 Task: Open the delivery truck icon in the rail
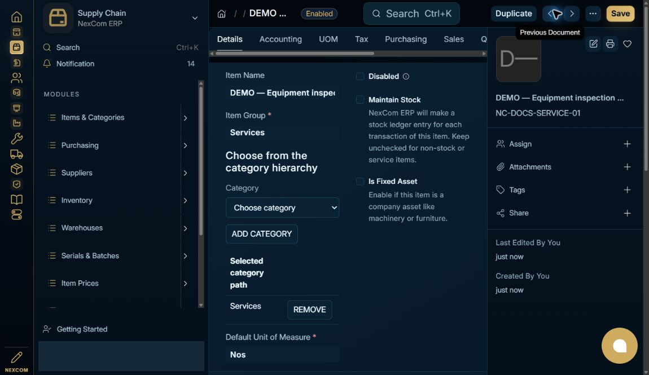click(x=16, y=154)
